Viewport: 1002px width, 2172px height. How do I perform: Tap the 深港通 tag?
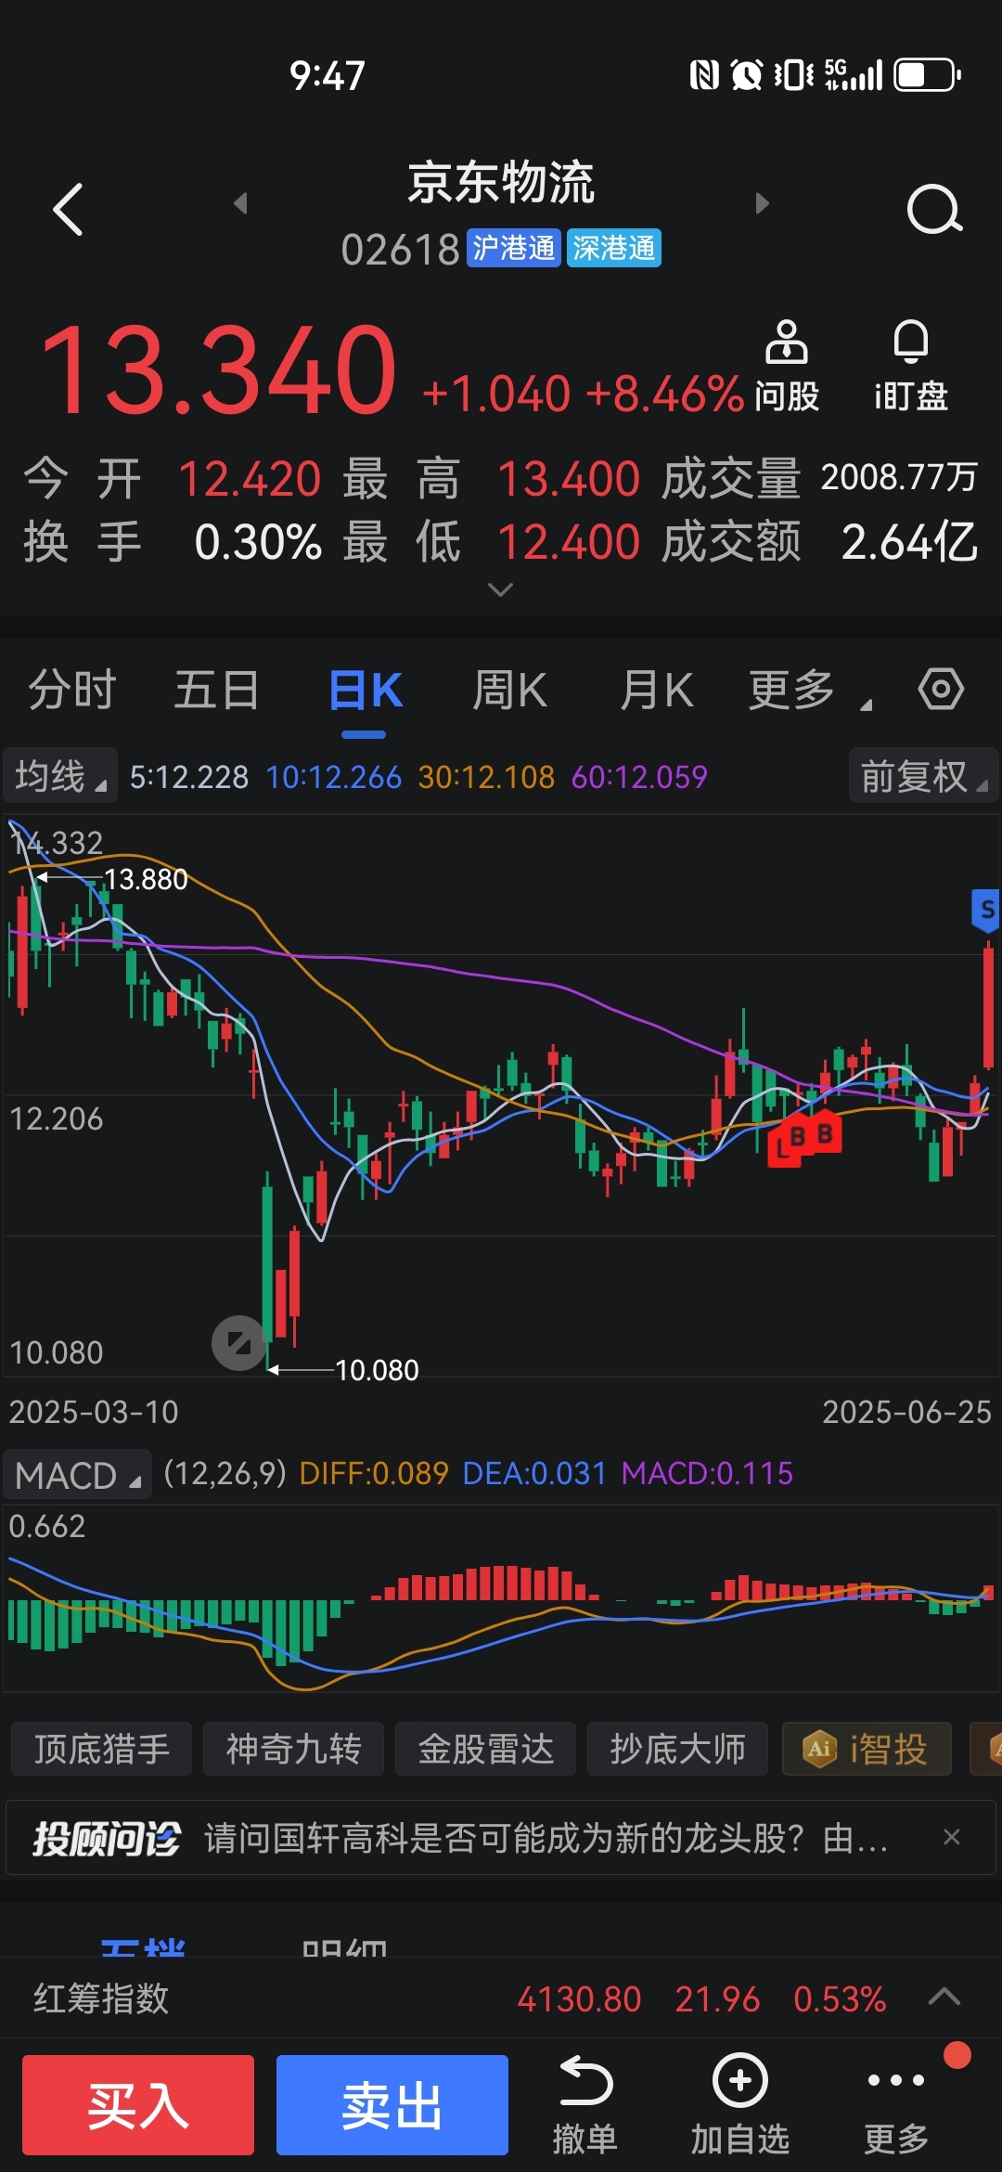click(613, 248)
